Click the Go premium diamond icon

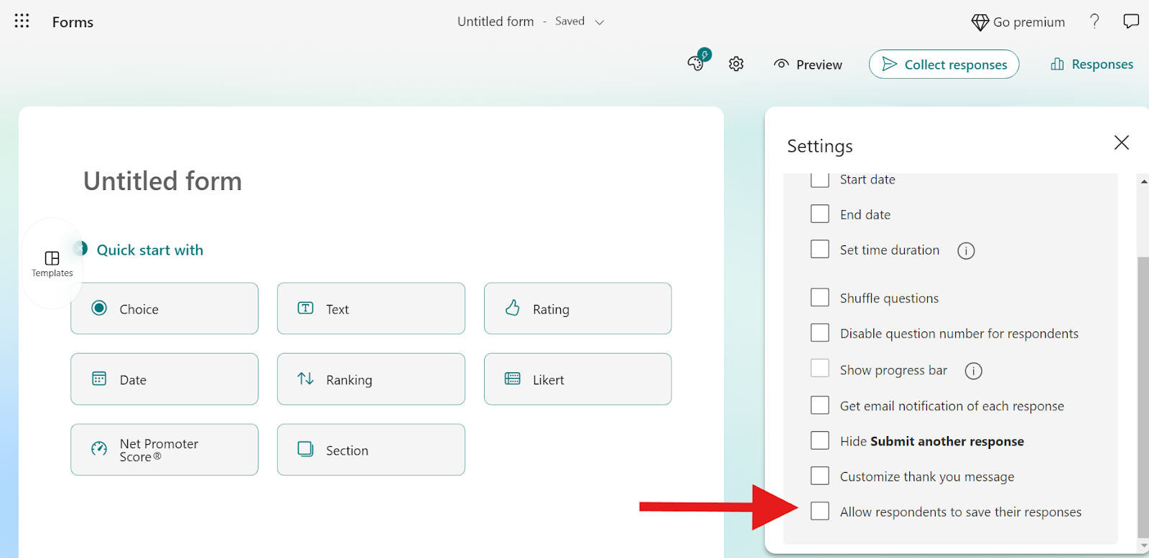click(x=980, y=22)
